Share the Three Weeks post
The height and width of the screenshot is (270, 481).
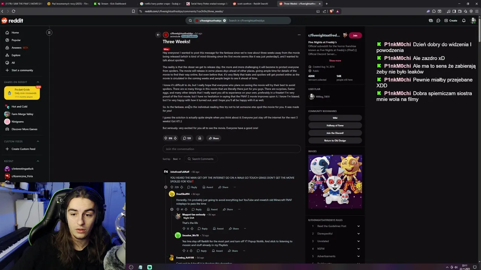click(213, 138)
